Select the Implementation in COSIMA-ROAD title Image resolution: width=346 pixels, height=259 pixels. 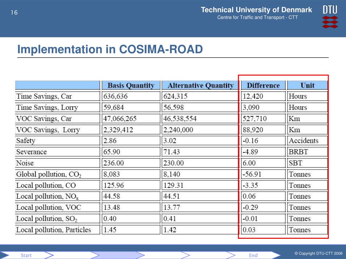click(x=110, y=49)
